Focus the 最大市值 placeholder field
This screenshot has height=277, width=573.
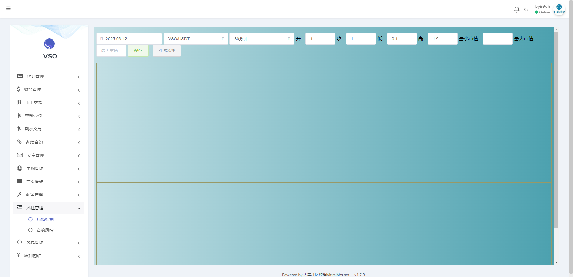(x=111, y=51)
